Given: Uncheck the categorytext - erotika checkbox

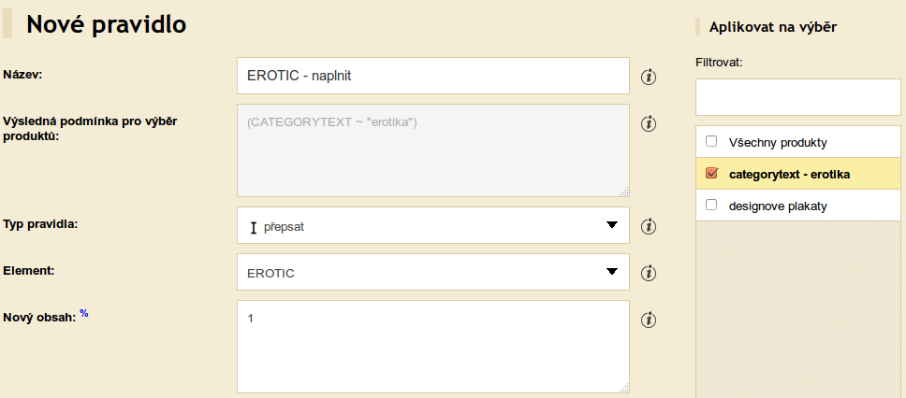Looking at the screenshot, I should pyautogui.click(x=711, y=173).
